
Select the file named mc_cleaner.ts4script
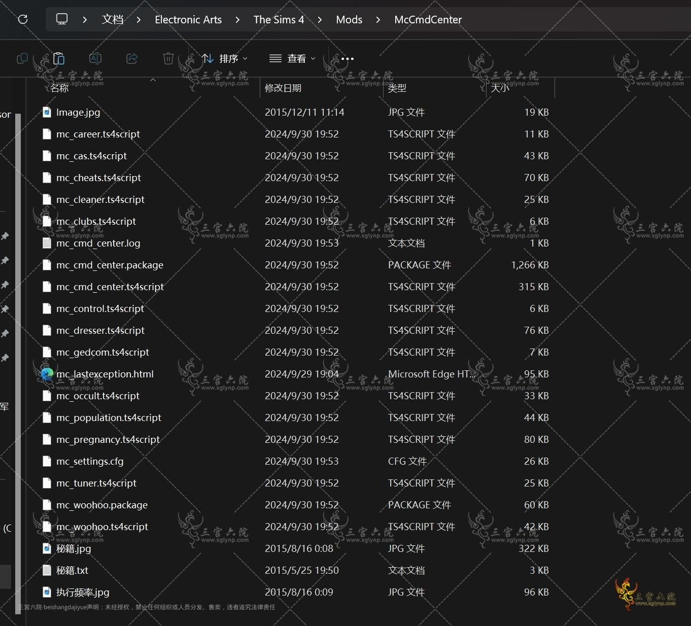coord(100,199)
